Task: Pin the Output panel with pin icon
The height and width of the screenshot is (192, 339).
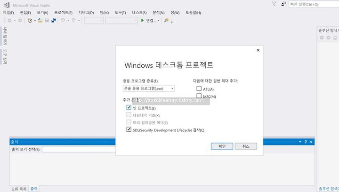Action: point(306,142)
